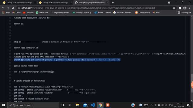The width and height of the screenshot is (193, 108).
Task: Click the page vertical scrollbar thumb
Action: point(192,83)
